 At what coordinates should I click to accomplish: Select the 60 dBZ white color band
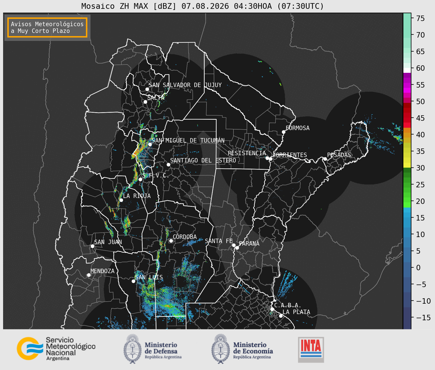(407, 70)
